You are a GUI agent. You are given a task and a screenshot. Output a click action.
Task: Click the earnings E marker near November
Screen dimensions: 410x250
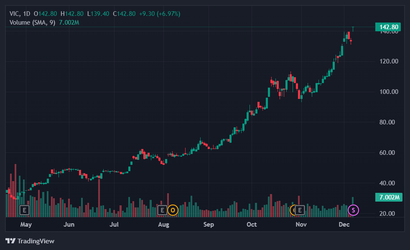[x=299, y=210]
